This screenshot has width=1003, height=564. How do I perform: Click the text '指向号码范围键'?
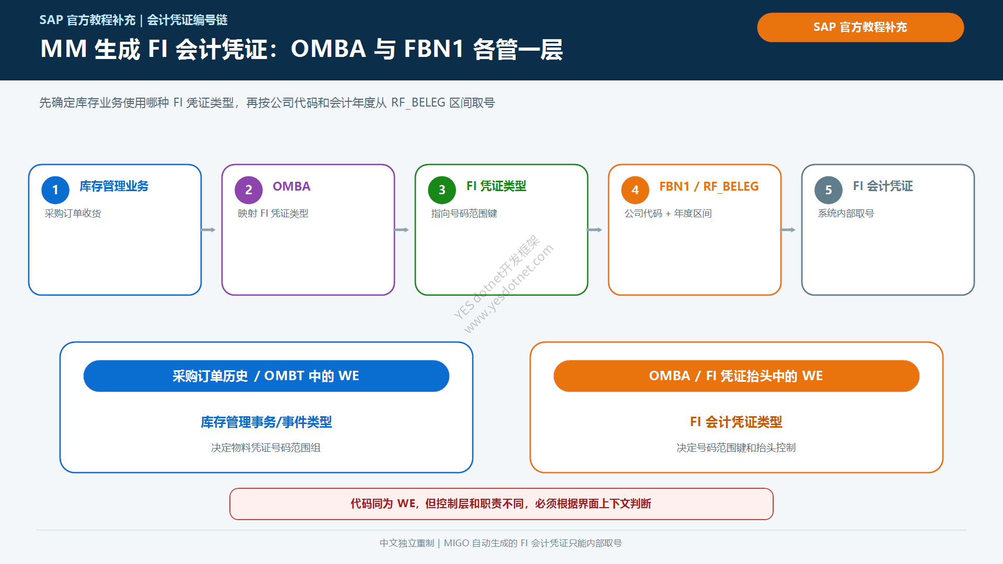click(x=464, y=214)
